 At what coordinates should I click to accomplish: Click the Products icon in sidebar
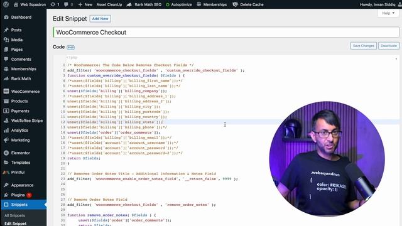click(x=6, y=101)
